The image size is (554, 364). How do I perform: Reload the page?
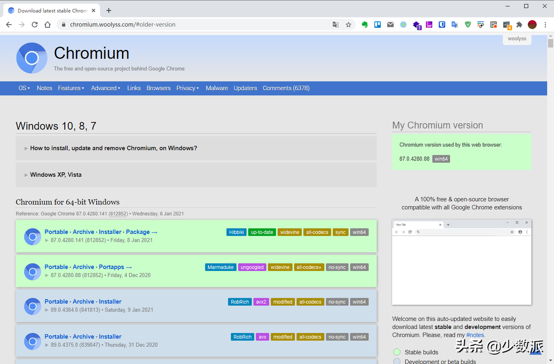pyautogui.click(x=35, y=25)
